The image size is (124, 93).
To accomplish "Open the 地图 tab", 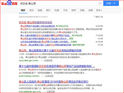I will click(x=91, y=10).
